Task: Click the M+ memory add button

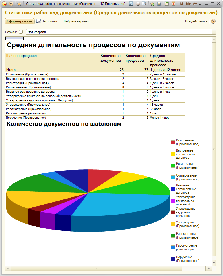Action: 188,4
